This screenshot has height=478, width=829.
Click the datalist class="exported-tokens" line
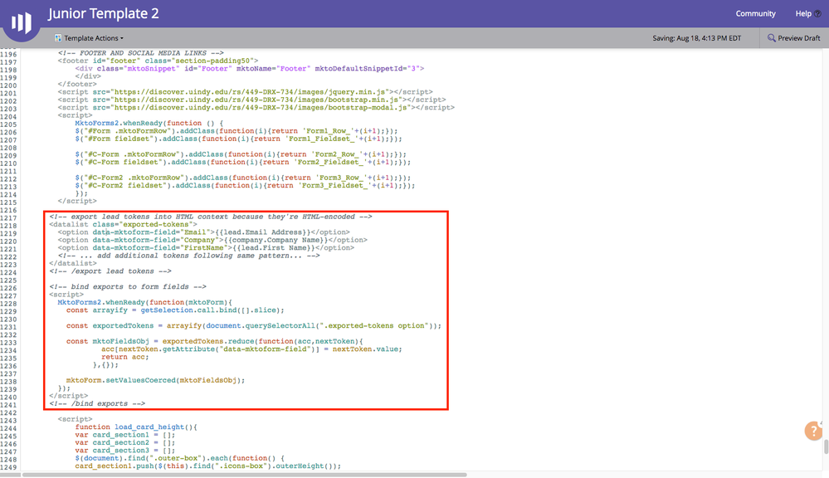tap(123, 225)
